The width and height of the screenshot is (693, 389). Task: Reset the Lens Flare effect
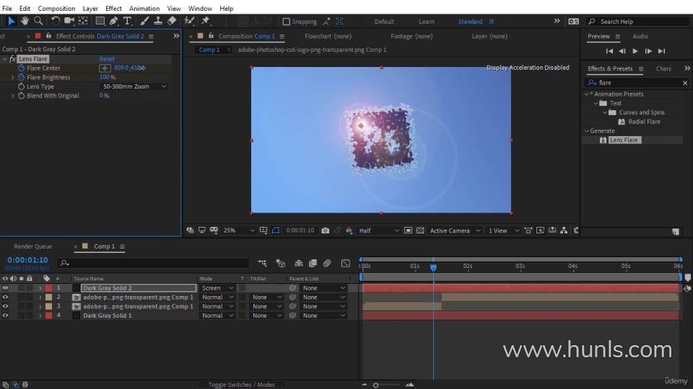point(107,58)
